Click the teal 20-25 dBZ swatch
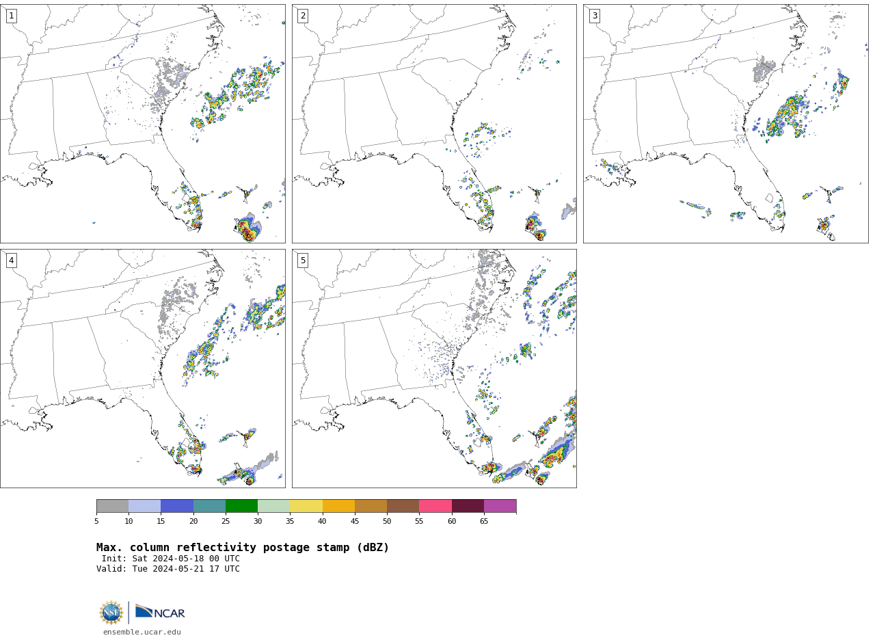875x640 pixels. tap(209, 506)
